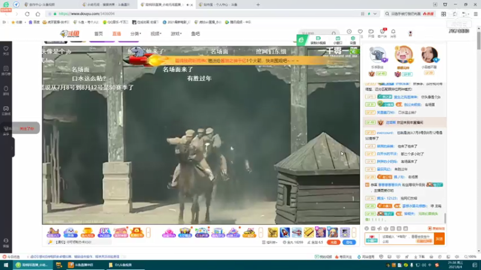Click the page vertical scrollbar thumb
The height and width of the screenshot is (270, 481).
pos(479,40)
